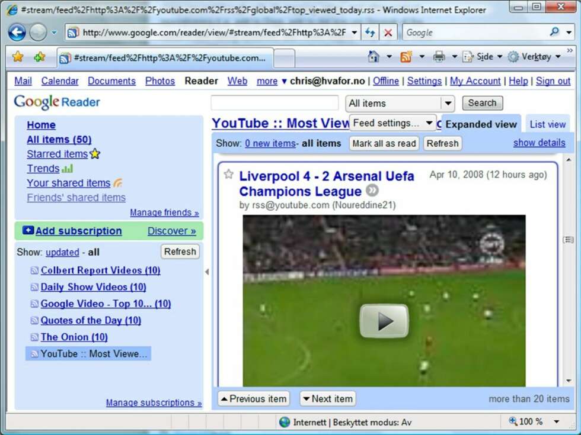This screenshot has width=581, height=435.
Task: Click the show details link
Action: (539, 143)
